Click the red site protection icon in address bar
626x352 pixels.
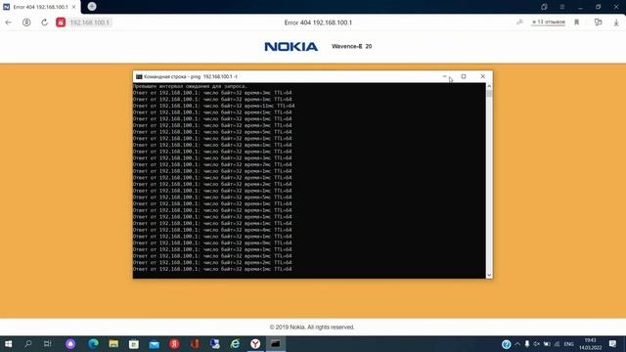(61, 22)
